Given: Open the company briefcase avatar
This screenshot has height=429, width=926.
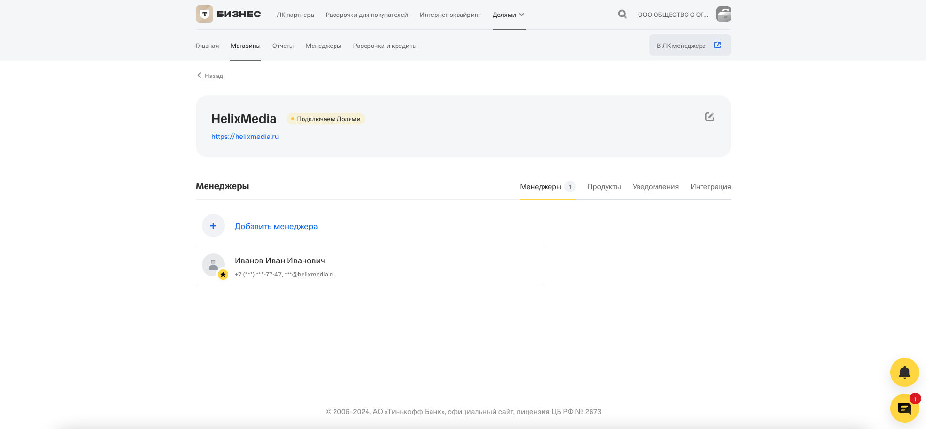Looking at the screenshot, I should [723, 14].
